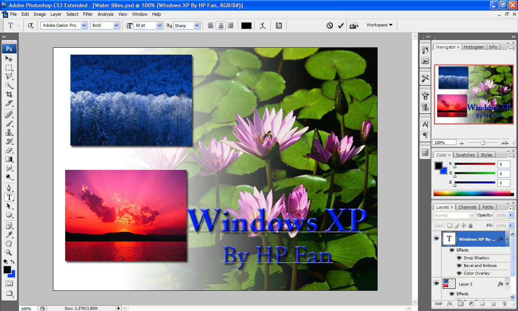
Task: Select the Slice tool
Action: click(9, 103)
